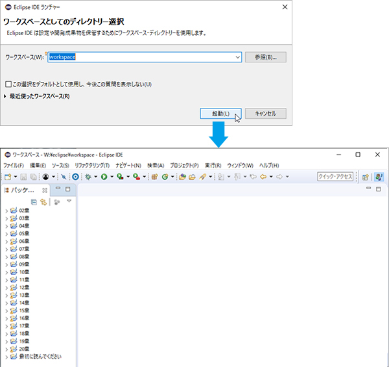Expand the recently used workspaces section
This screenshot has height=367, width=389.
coord(5,96)
